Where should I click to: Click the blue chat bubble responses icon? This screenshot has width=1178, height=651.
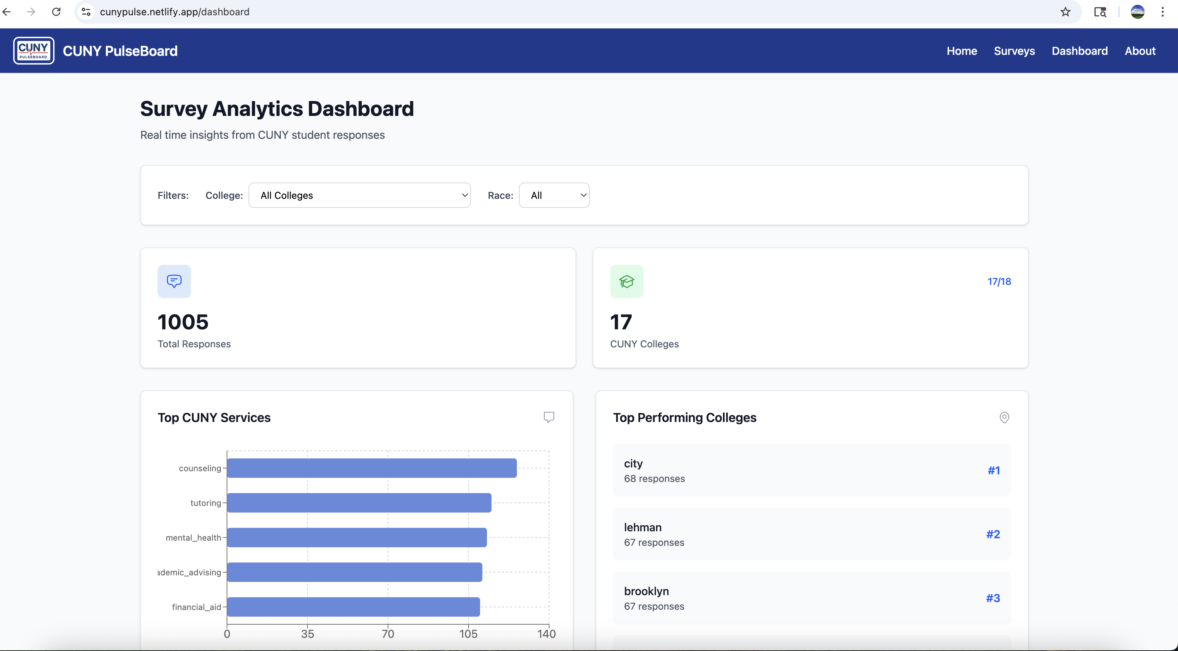click(x=174, y=281)
